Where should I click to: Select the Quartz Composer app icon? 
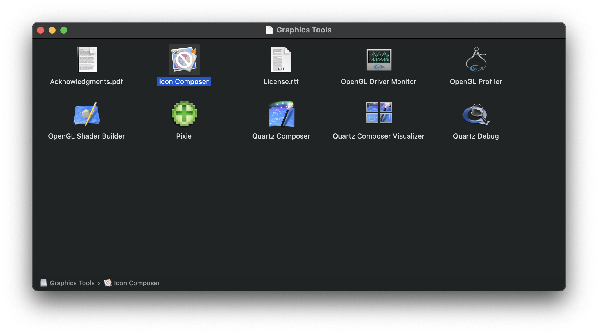point(281,114)
